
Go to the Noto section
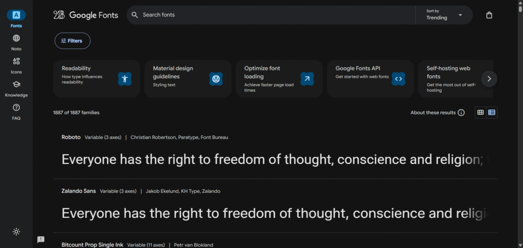point(16,42)
